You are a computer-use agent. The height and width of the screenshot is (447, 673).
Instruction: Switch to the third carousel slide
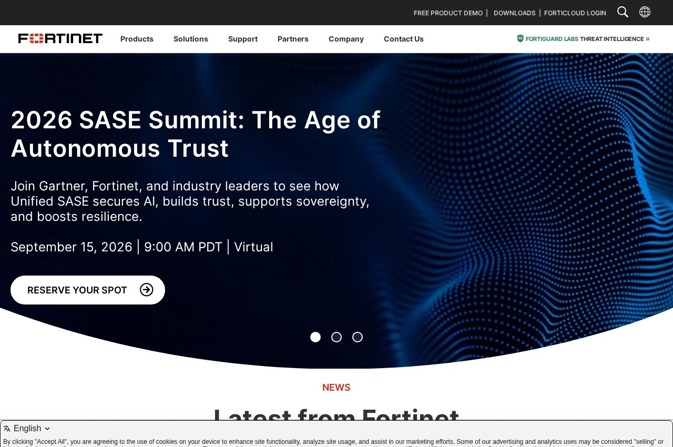pos(358,337)
